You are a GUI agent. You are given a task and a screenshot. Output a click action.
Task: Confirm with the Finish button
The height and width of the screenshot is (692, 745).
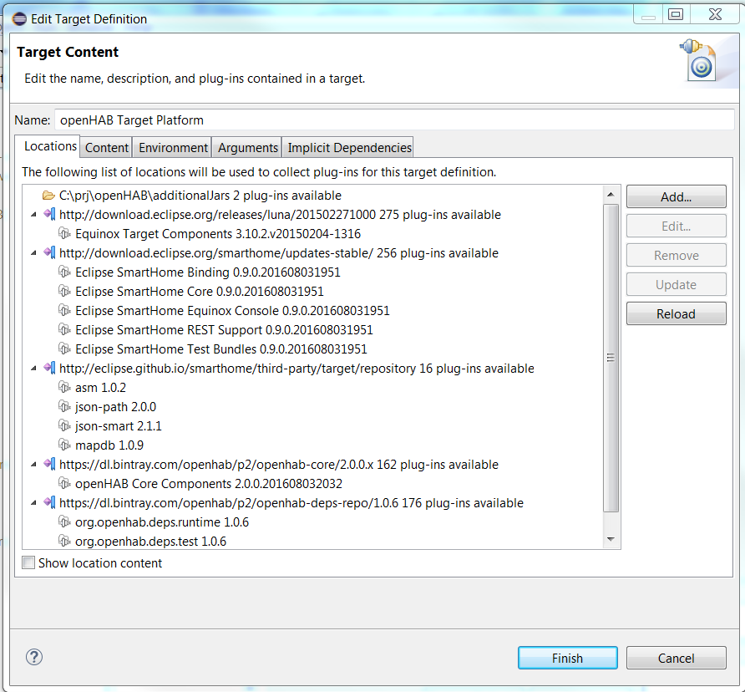[568, 659]
